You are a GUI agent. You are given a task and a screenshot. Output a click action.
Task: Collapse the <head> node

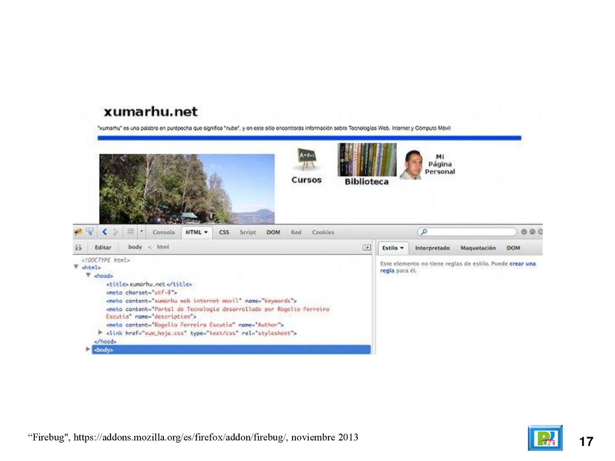(x=89, y=275)
